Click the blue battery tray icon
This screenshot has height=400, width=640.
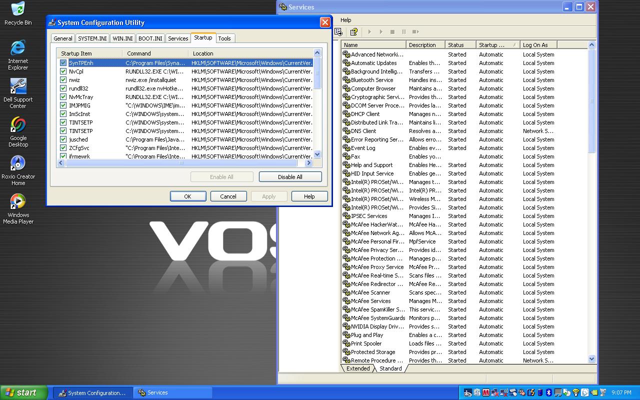539,393
